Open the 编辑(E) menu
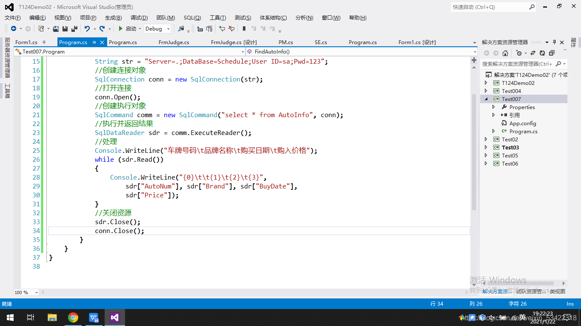Screen dimensions: 581x326 click(x=37, y=17)
